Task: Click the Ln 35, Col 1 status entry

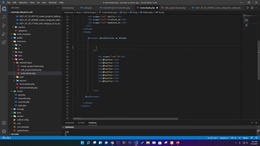Action: pyautogui.click(x=212, y=138)
